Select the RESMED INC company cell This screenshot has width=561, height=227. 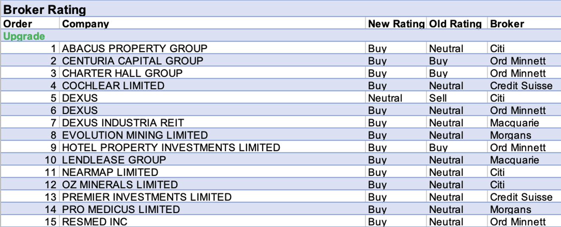(x=94, y=221)
